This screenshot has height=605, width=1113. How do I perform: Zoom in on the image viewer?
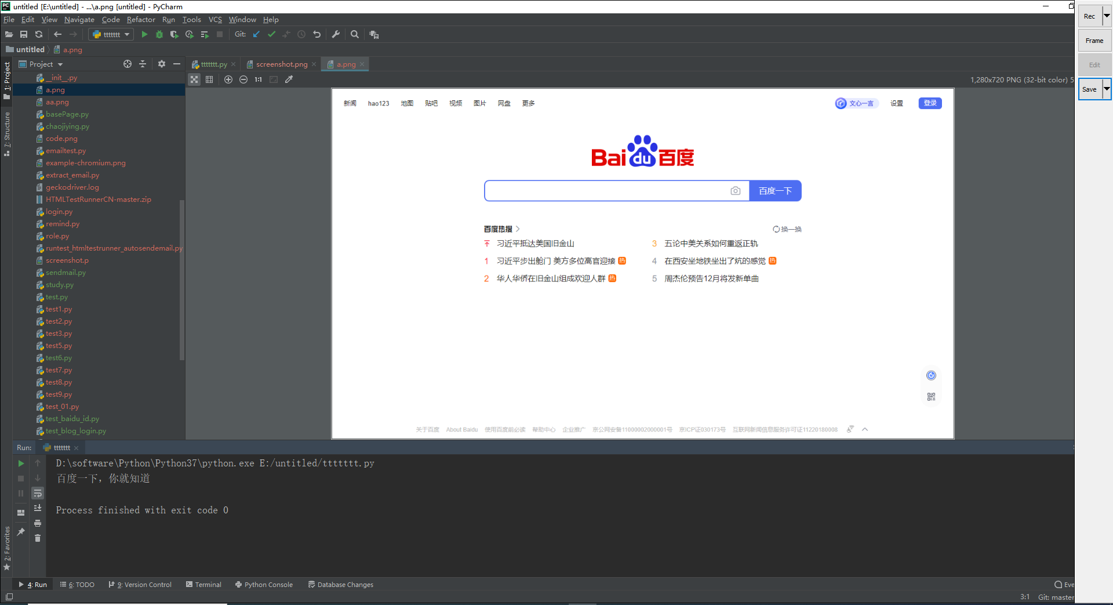(228, 79)
